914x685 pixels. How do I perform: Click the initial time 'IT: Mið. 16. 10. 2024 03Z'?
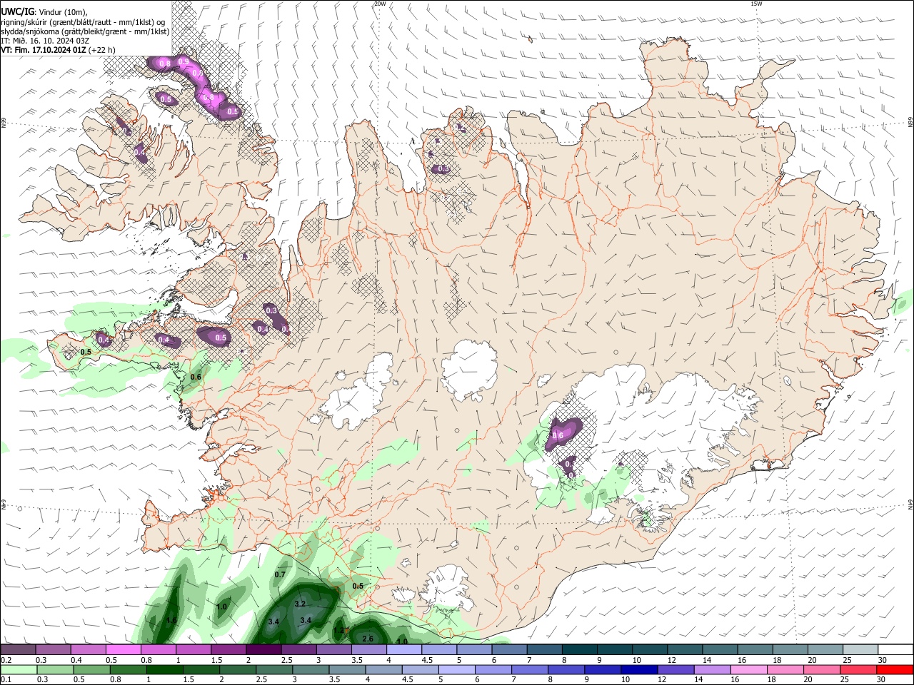click(x=45, y=41)
